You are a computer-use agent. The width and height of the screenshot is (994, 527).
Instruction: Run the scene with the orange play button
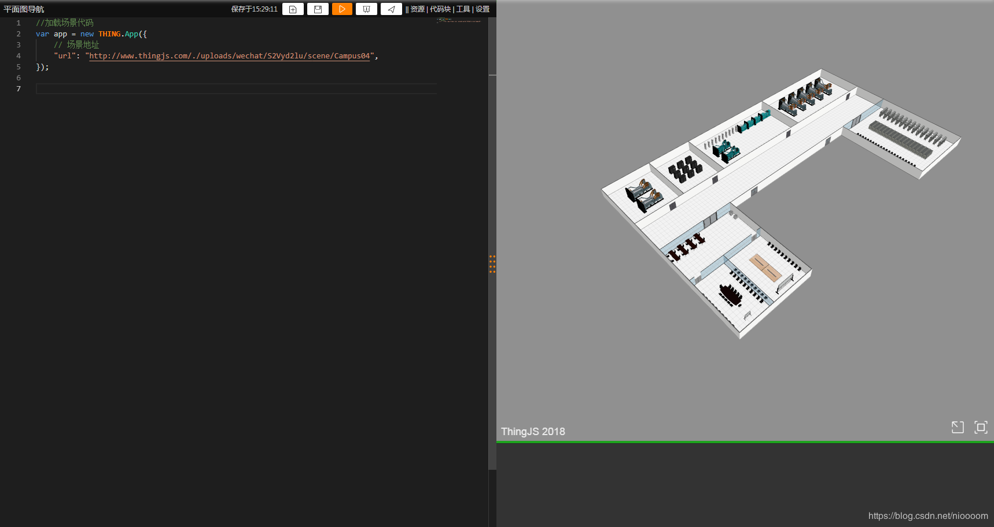point(342,9)
